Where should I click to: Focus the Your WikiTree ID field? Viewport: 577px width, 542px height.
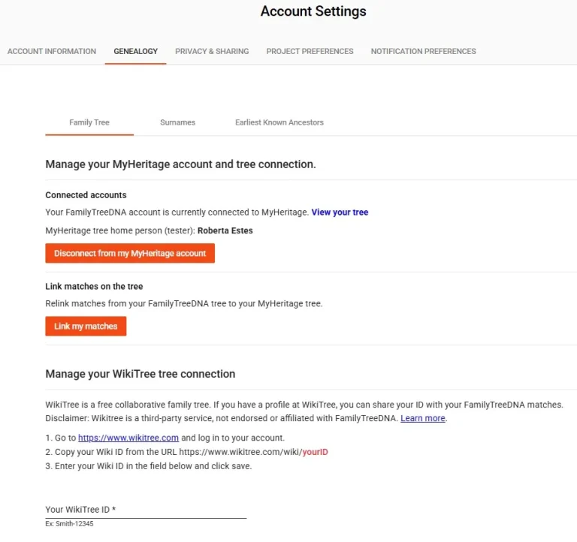tap(146, 510)
